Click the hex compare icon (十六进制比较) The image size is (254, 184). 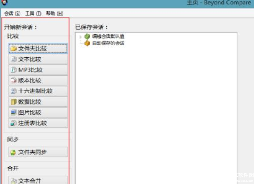14,91
